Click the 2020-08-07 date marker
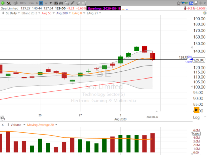207x155 pixels. 152,117
